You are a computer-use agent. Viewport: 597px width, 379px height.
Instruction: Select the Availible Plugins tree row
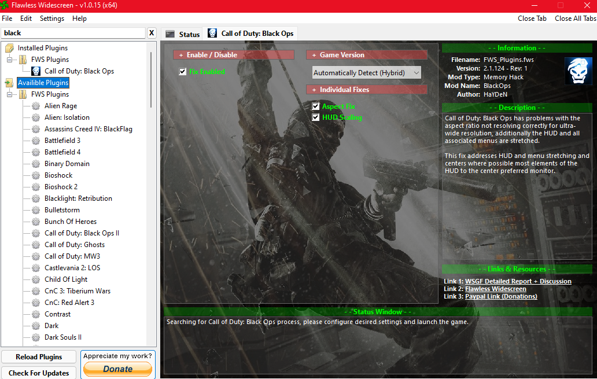pyautogui.click(x=43, y=83)
